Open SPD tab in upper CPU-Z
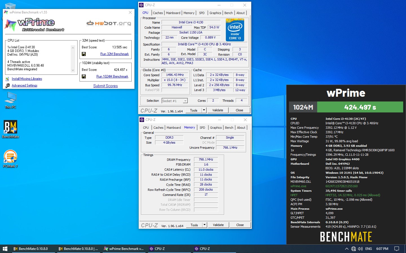 click(202, 13)
